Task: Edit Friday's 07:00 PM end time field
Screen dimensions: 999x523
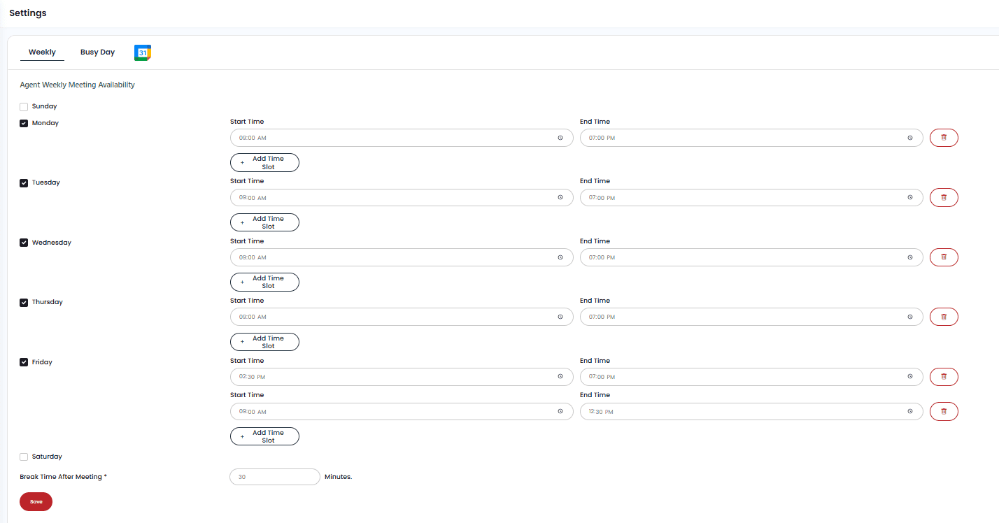Action: click(x=751, y=377)
